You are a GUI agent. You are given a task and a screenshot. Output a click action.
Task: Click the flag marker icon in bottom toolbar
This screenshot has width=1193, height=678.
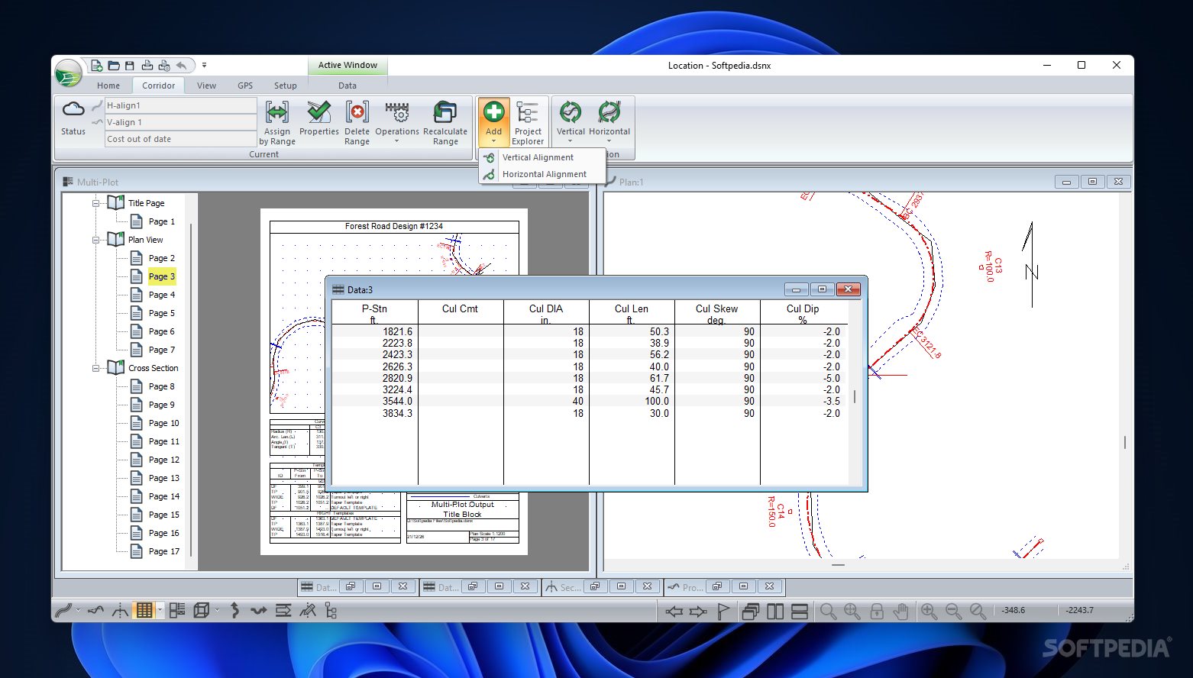pos(723,611)
